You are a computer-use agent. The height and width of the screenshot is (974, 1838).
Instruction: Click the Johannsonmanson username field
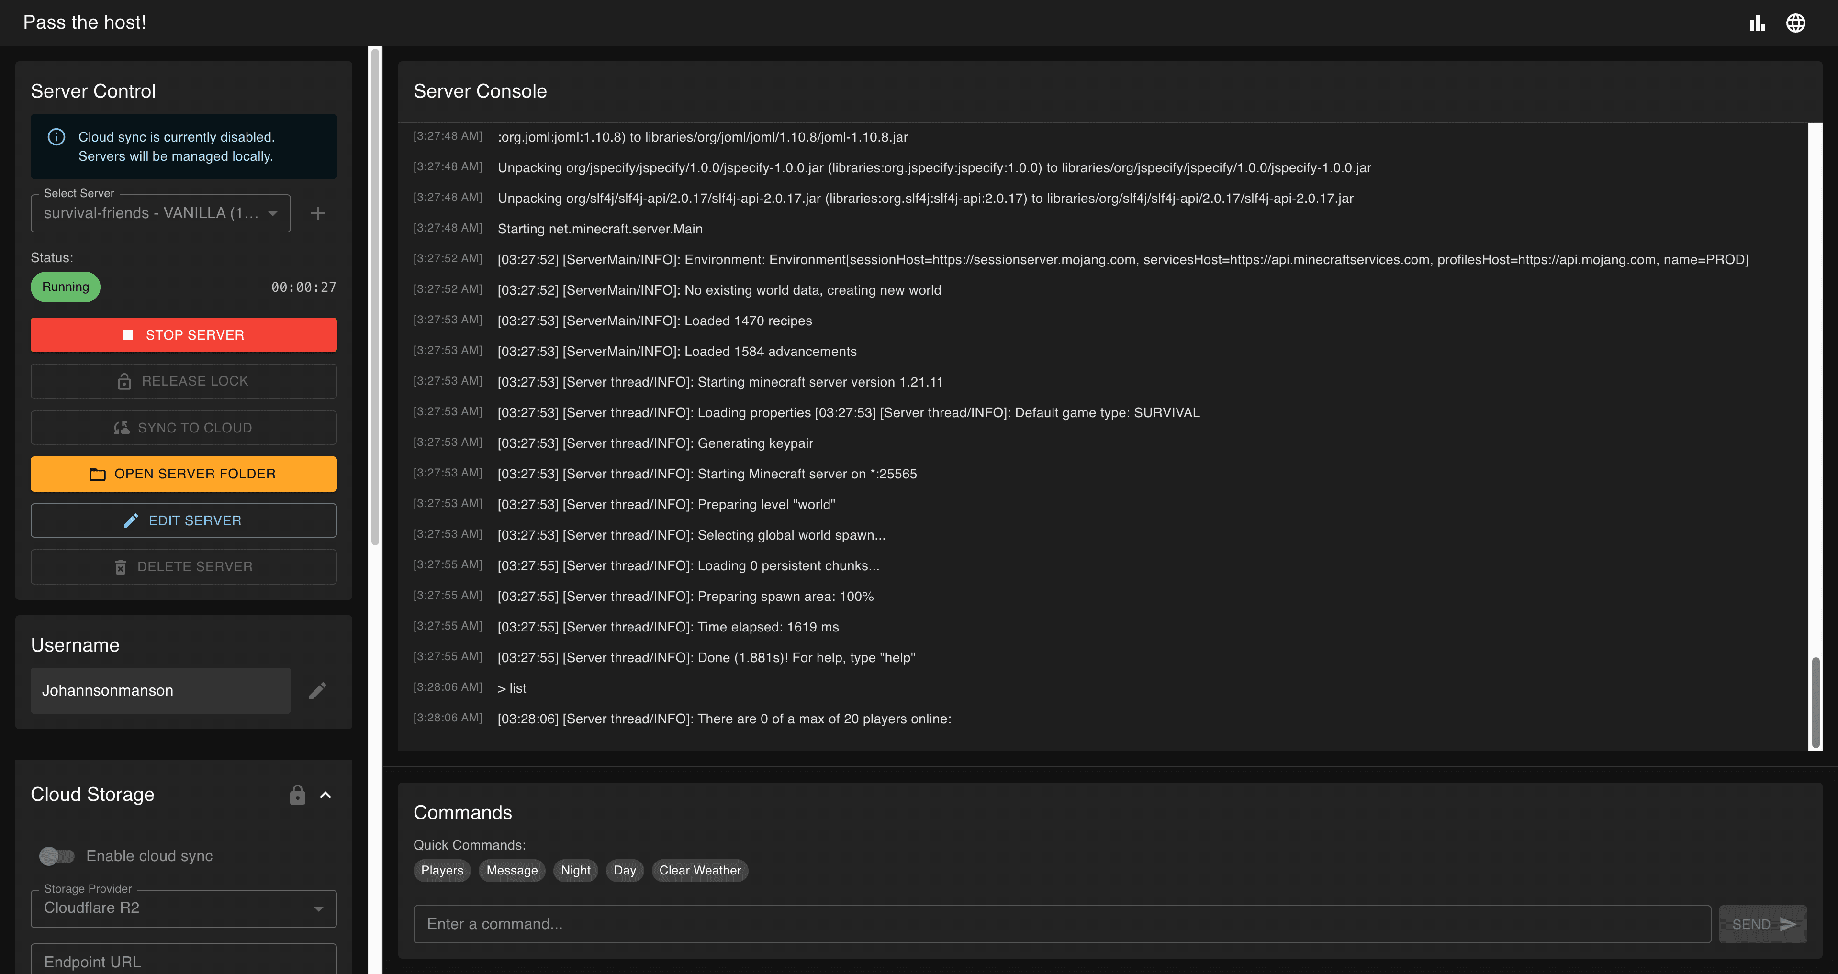click(x=160, y=690)
